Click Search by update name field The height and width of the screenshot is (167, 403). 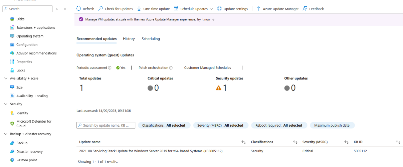click(x=106, y=125)
